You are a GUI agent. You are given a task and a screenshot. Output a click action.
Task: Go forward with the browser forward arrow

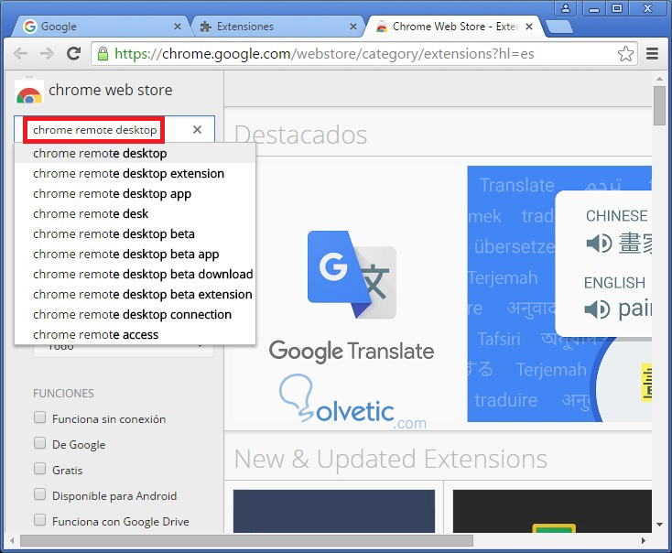click(x=47, y=54)
